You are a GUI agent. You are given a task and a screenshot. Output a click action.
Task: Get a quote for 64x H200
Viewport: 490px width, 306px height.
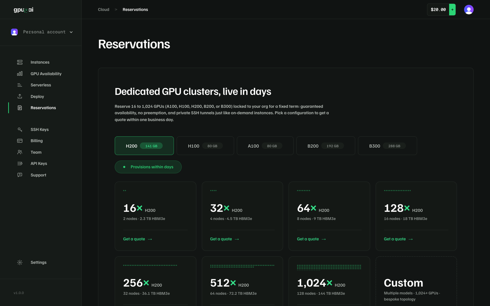311,239
